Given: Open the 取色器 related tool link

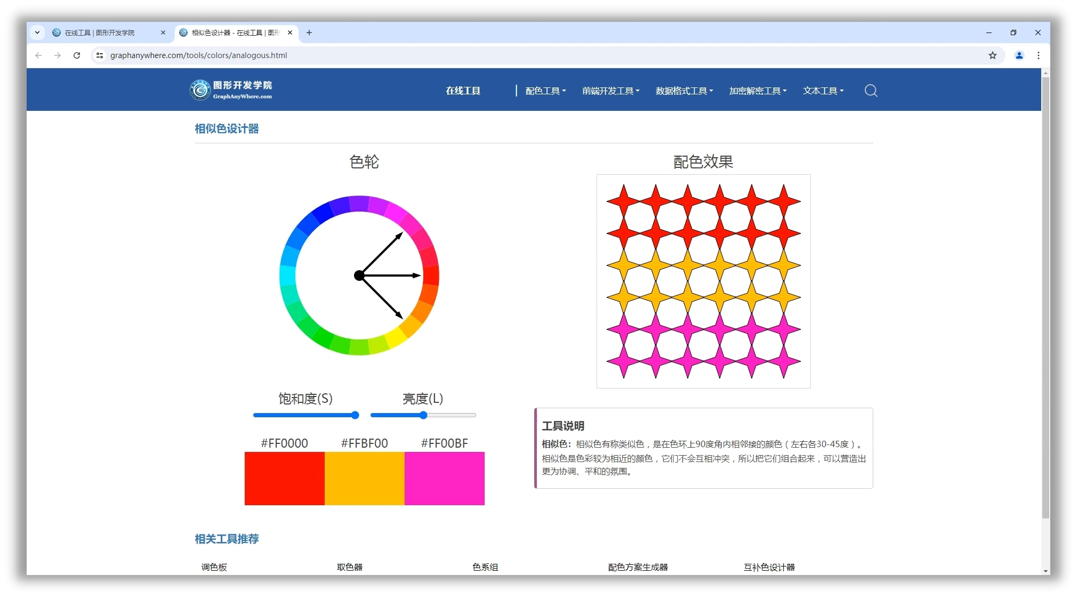Looking at the screenshot, I should coord(350,567).
